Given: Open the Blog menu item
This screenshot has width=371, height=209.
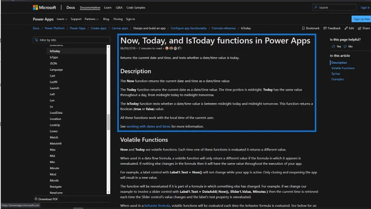Looking at the screenshot, I should pos(106,19).
